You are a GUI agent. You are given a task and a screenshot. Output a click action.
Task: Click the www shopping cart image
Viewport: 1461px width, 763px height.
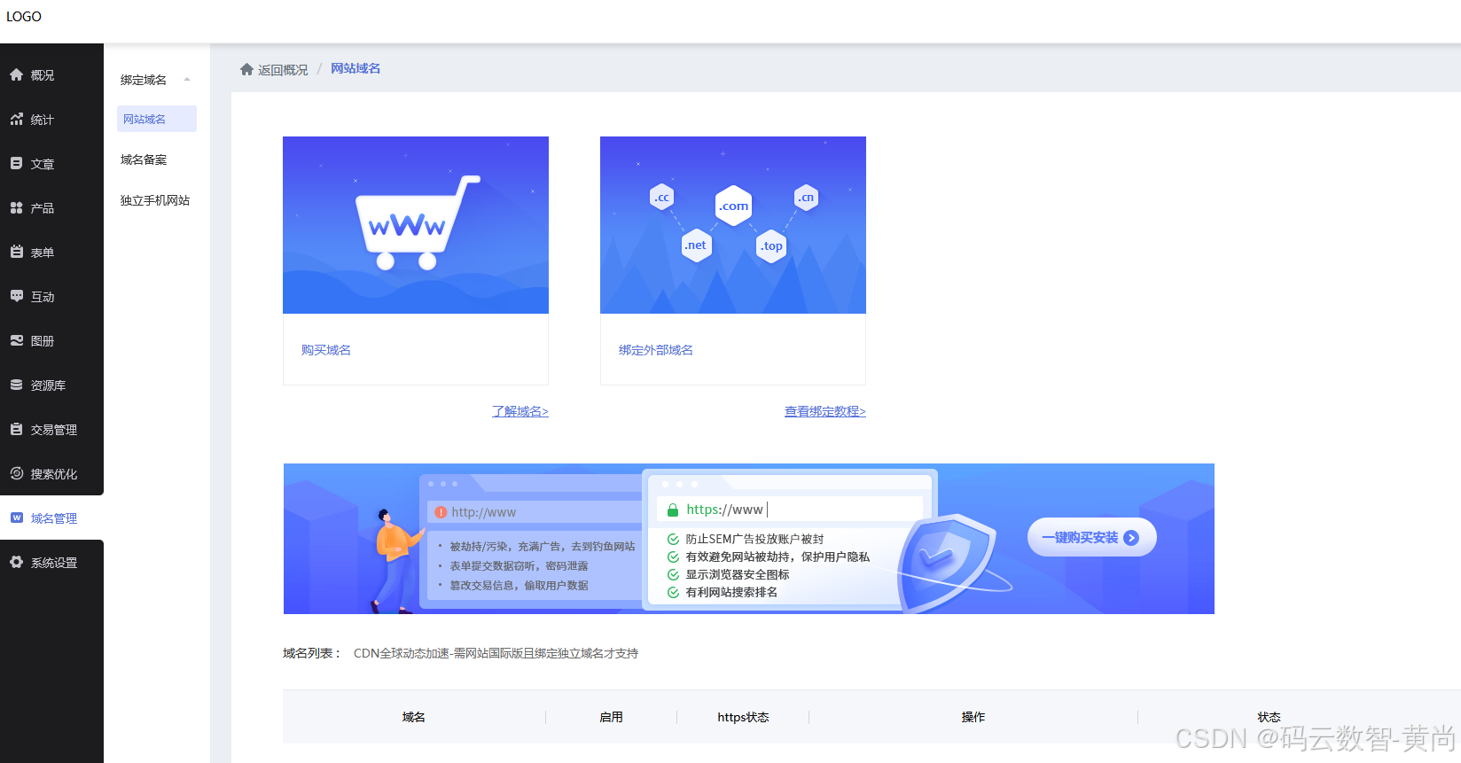(416, 225)
